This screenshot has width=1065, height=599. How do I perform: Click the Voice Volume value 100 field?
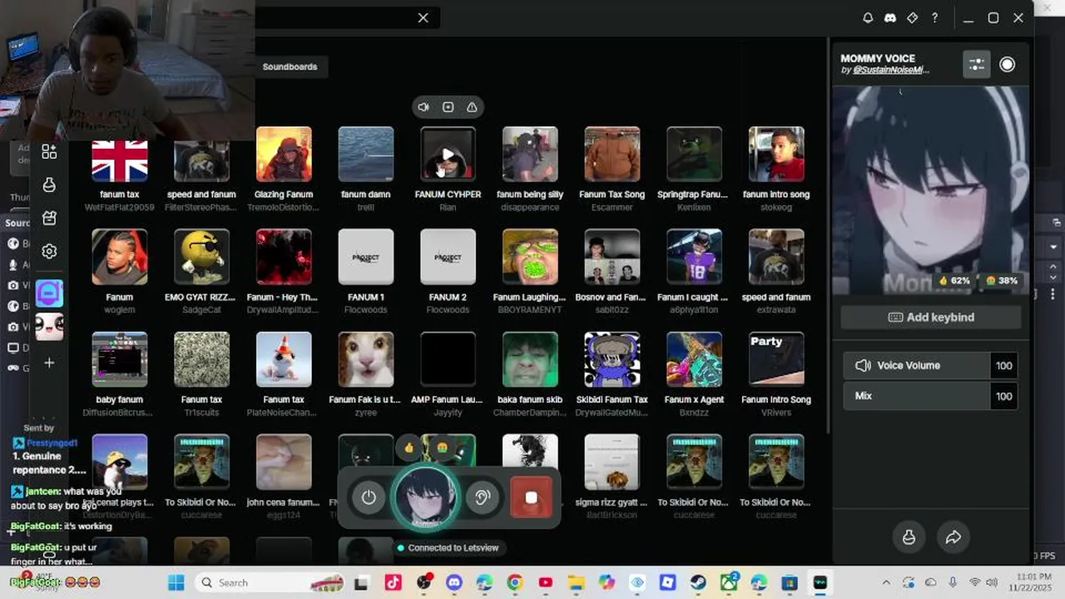(x=1004, y=365)
